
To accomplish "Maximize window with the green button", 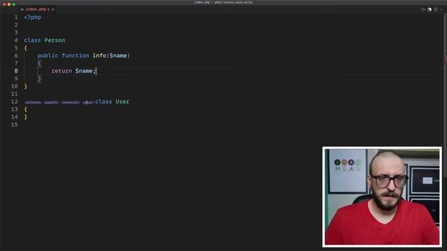I will pos(14,4).
